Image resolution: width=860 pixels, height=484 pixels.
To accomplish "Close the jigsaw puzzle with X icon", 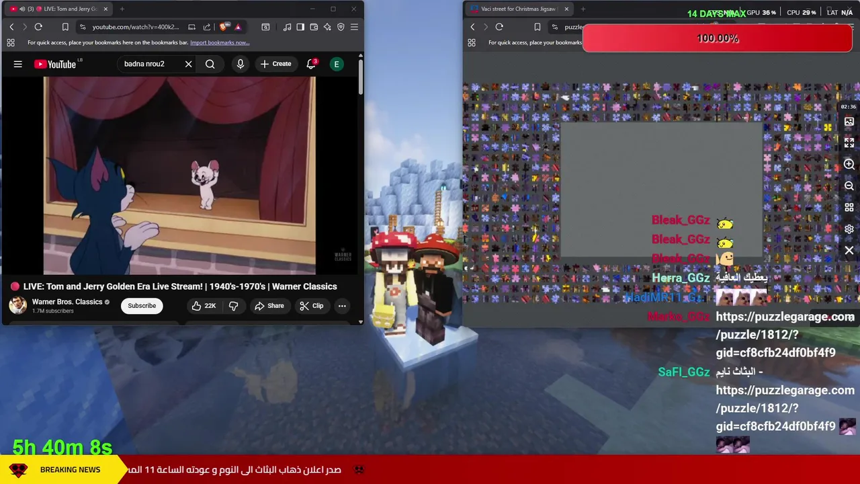I will tap(849, 251).
